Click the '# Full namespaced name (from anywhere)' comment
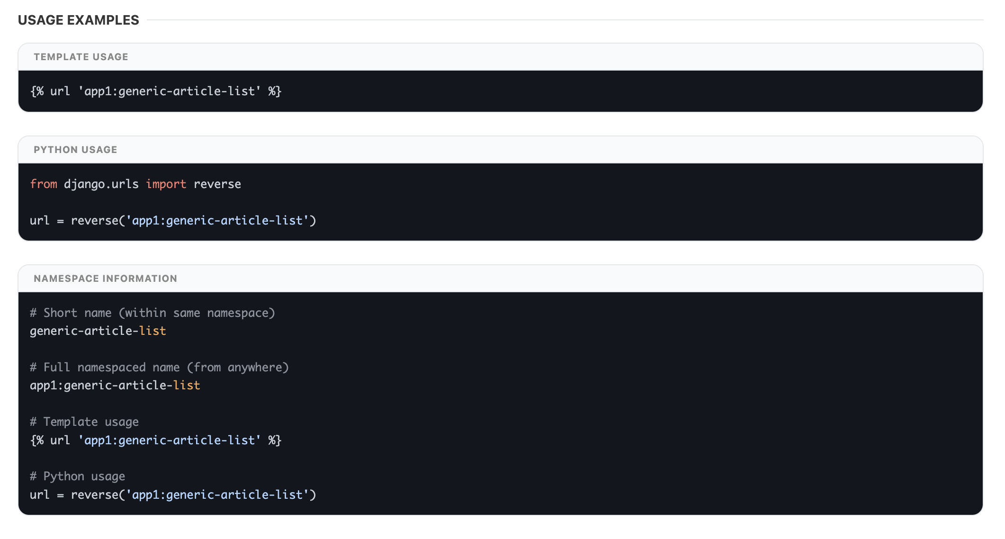 [x=159, y=367]
